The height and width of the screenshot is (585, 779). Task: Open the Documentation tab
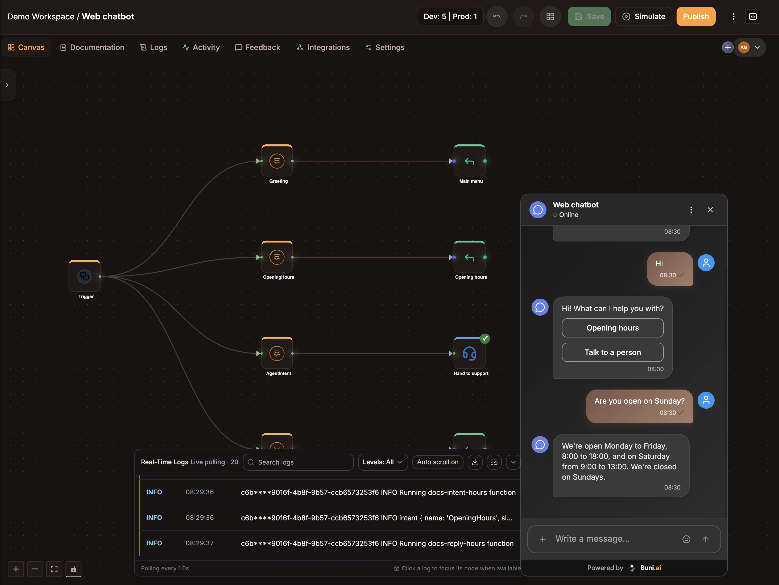(x=92, y=47)
